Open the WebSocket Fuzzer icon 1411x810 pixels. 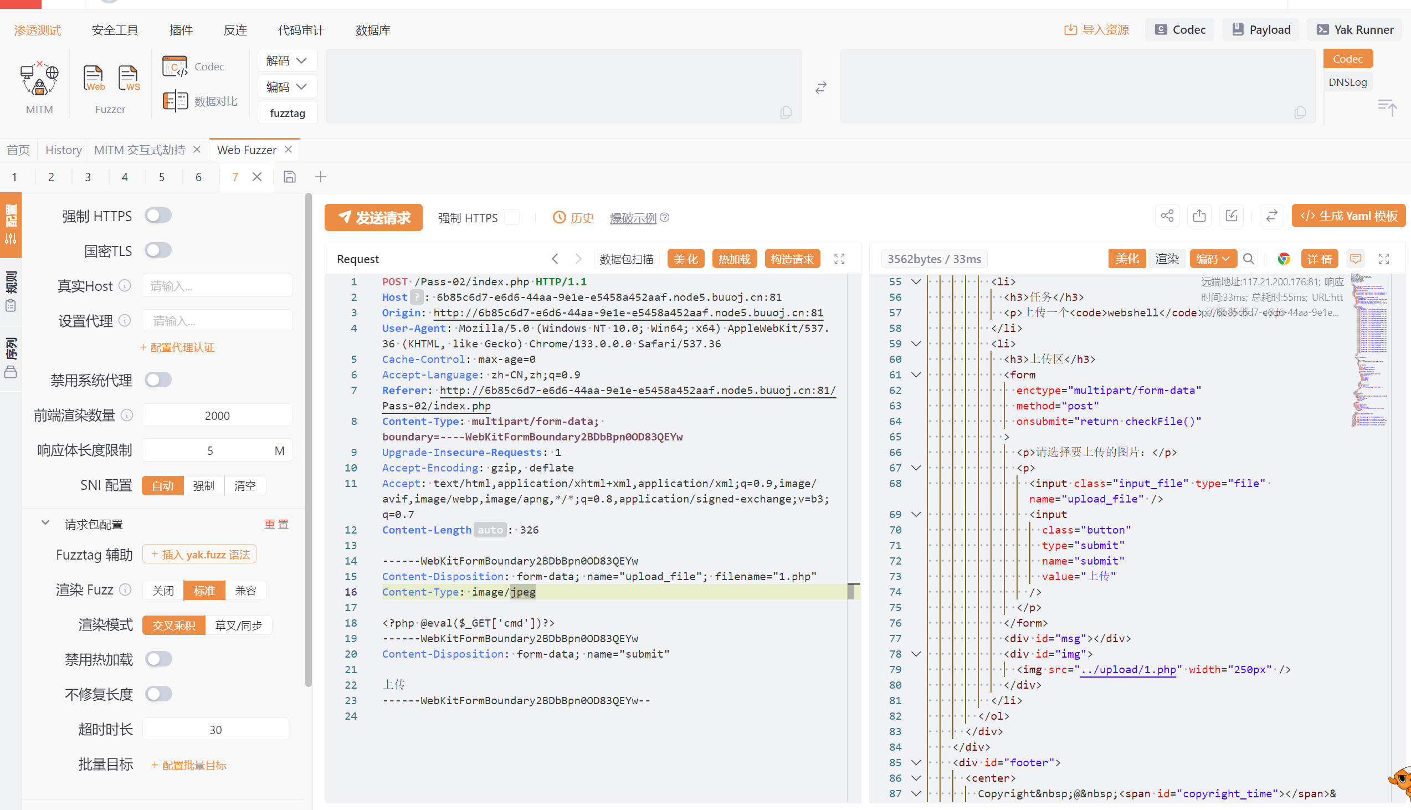coord(129,78)
